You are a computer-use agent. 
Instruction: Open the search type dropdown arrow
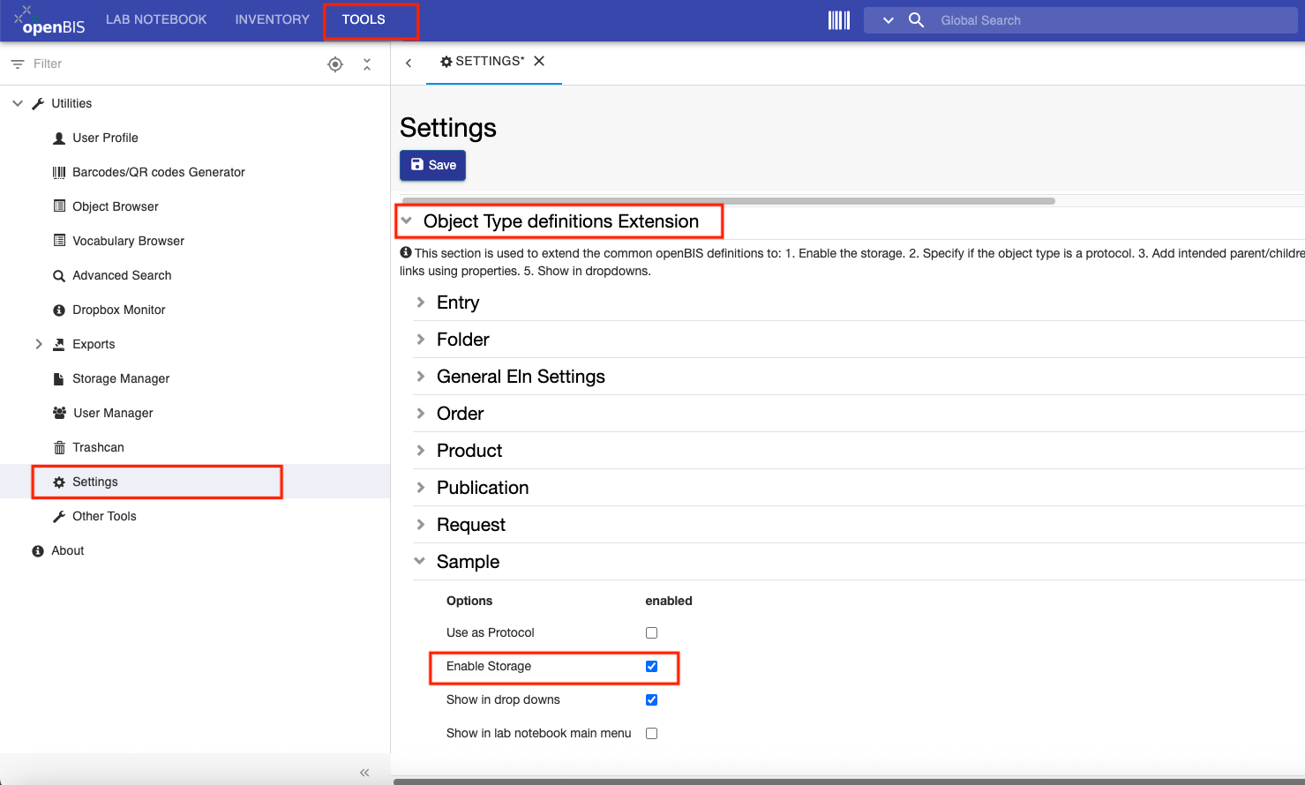click(889, 20)
